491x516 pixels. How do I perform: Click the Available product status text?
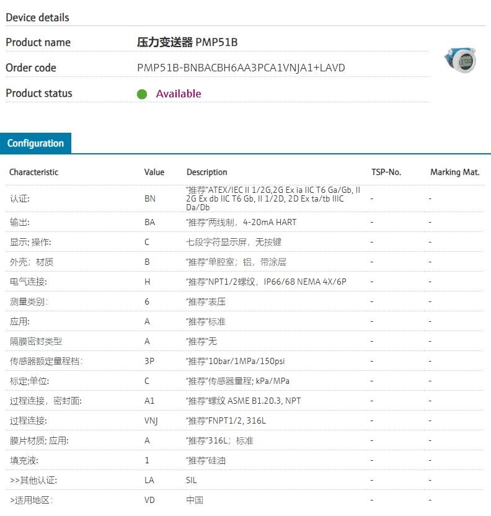(x=179, y=94)
